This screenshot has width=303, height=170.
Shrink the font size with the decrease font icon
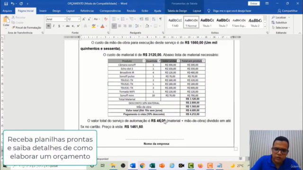pyautogui.click(x=89, y=19)
